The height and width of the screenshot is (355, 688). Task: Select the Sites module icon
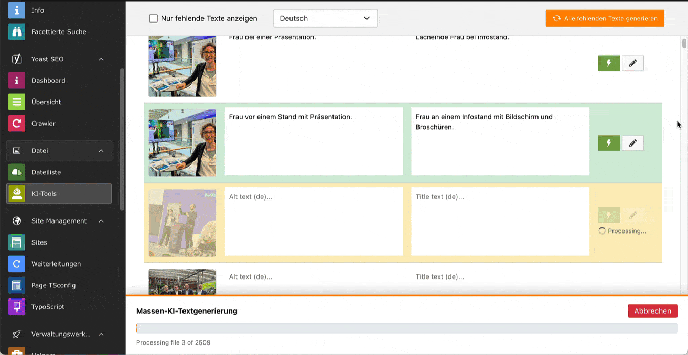pos(16,242)
